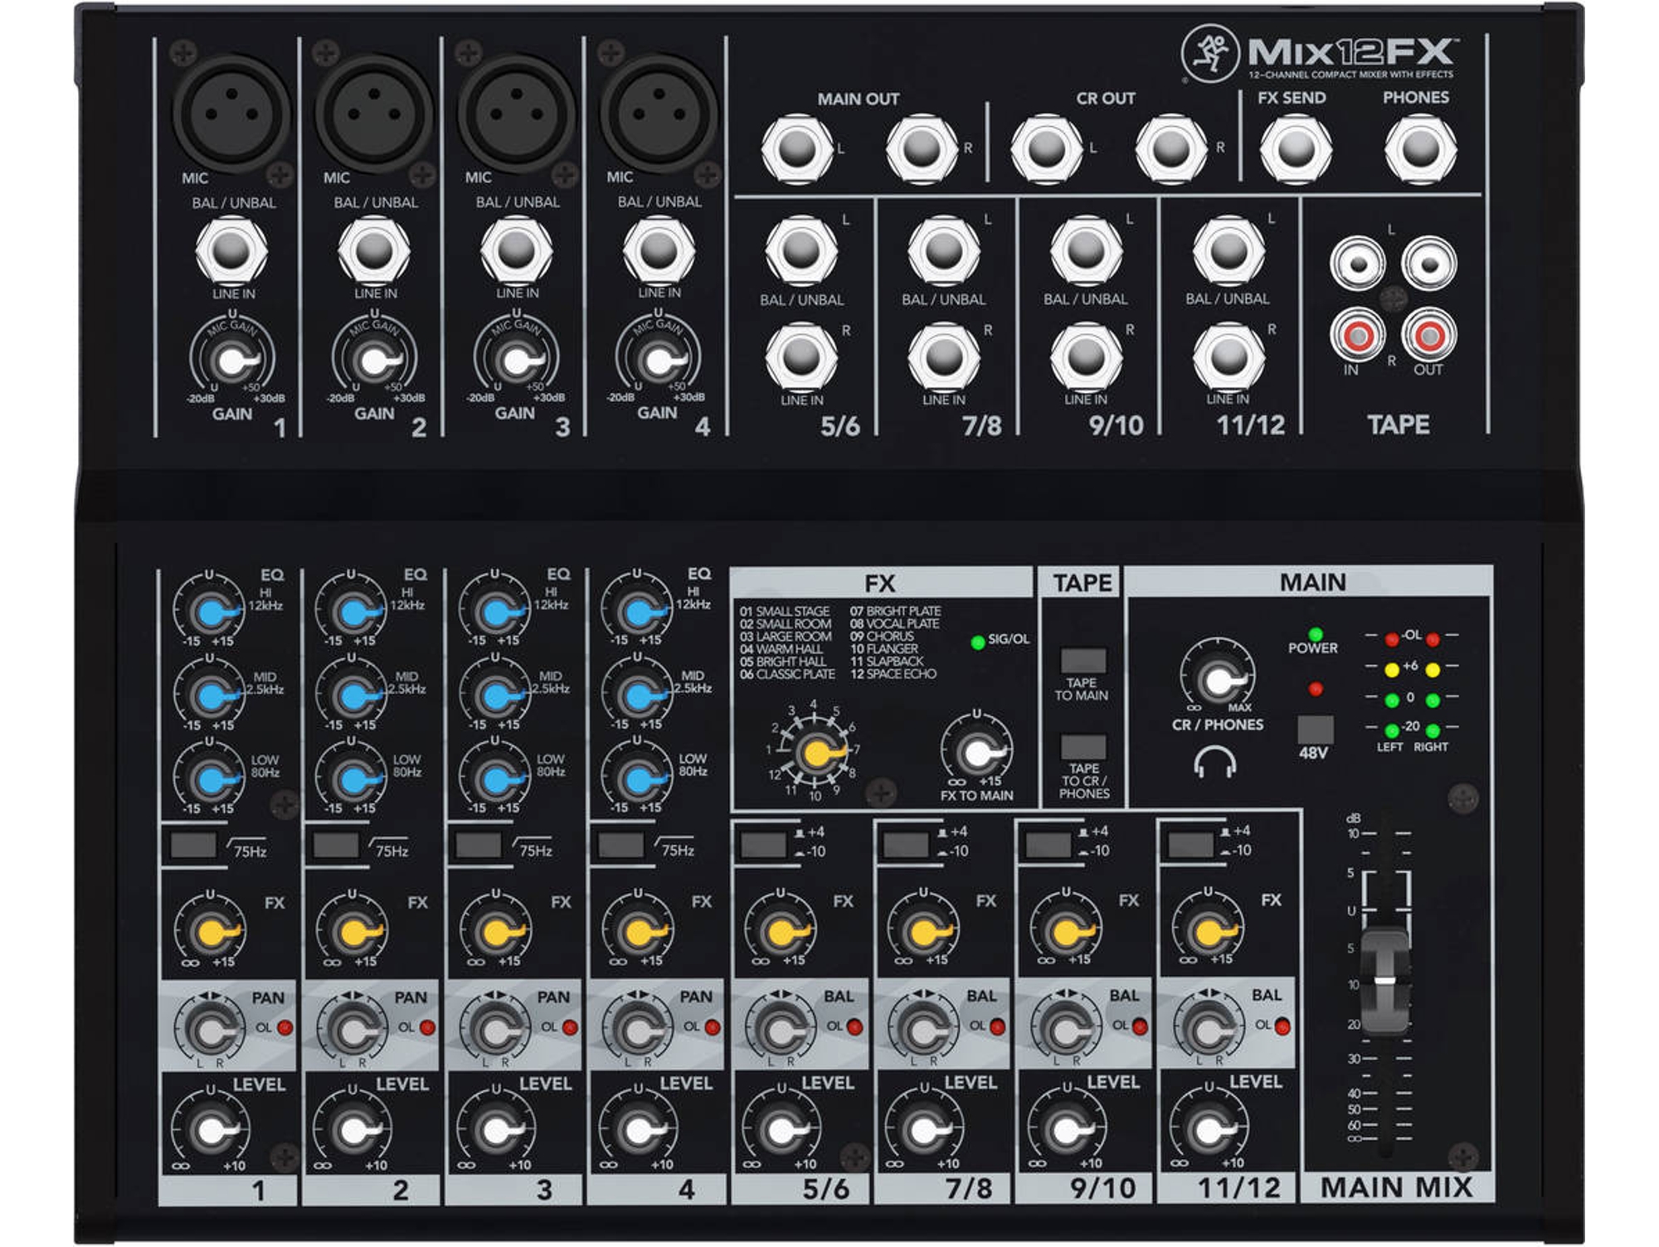The height and width of the screenshot is (1247, 1659).
Task: Toggle channel 1 75Hz low-cut switch
Action: coord(192,846)
